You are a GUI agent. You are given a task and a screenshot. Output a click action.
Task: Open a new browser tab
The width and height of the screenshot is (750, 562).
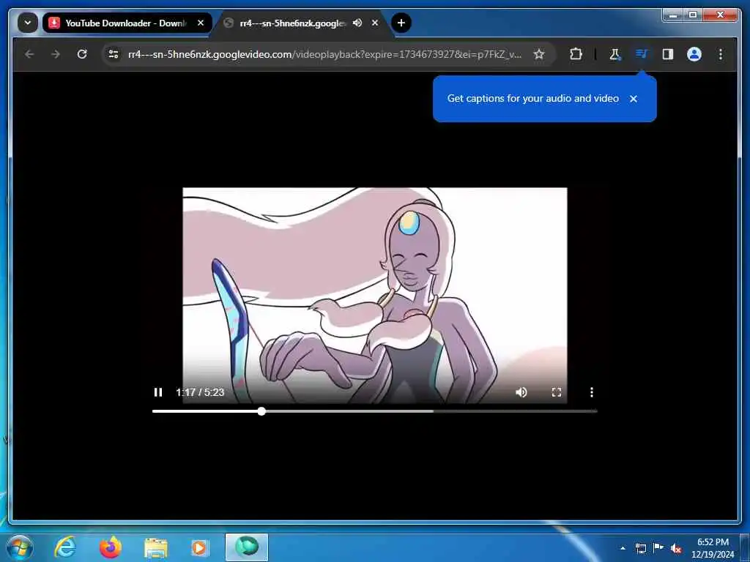(x=401, y=23)
